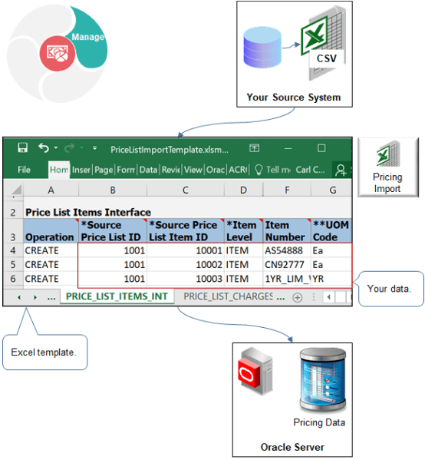Click the 1YR_LIM item number cell

click(x=287, y=279)
